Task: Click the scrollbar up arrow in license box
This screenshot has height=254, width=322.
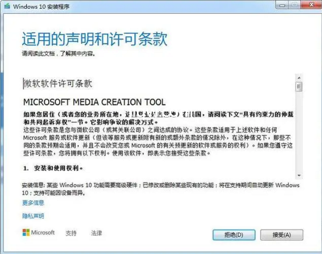Action: [x=299, y=78]
